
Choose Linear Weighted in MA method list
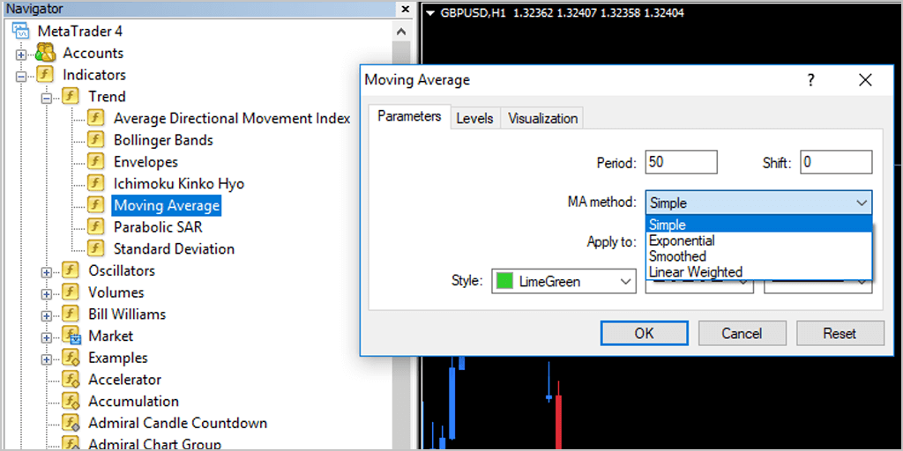click(759, 271)
